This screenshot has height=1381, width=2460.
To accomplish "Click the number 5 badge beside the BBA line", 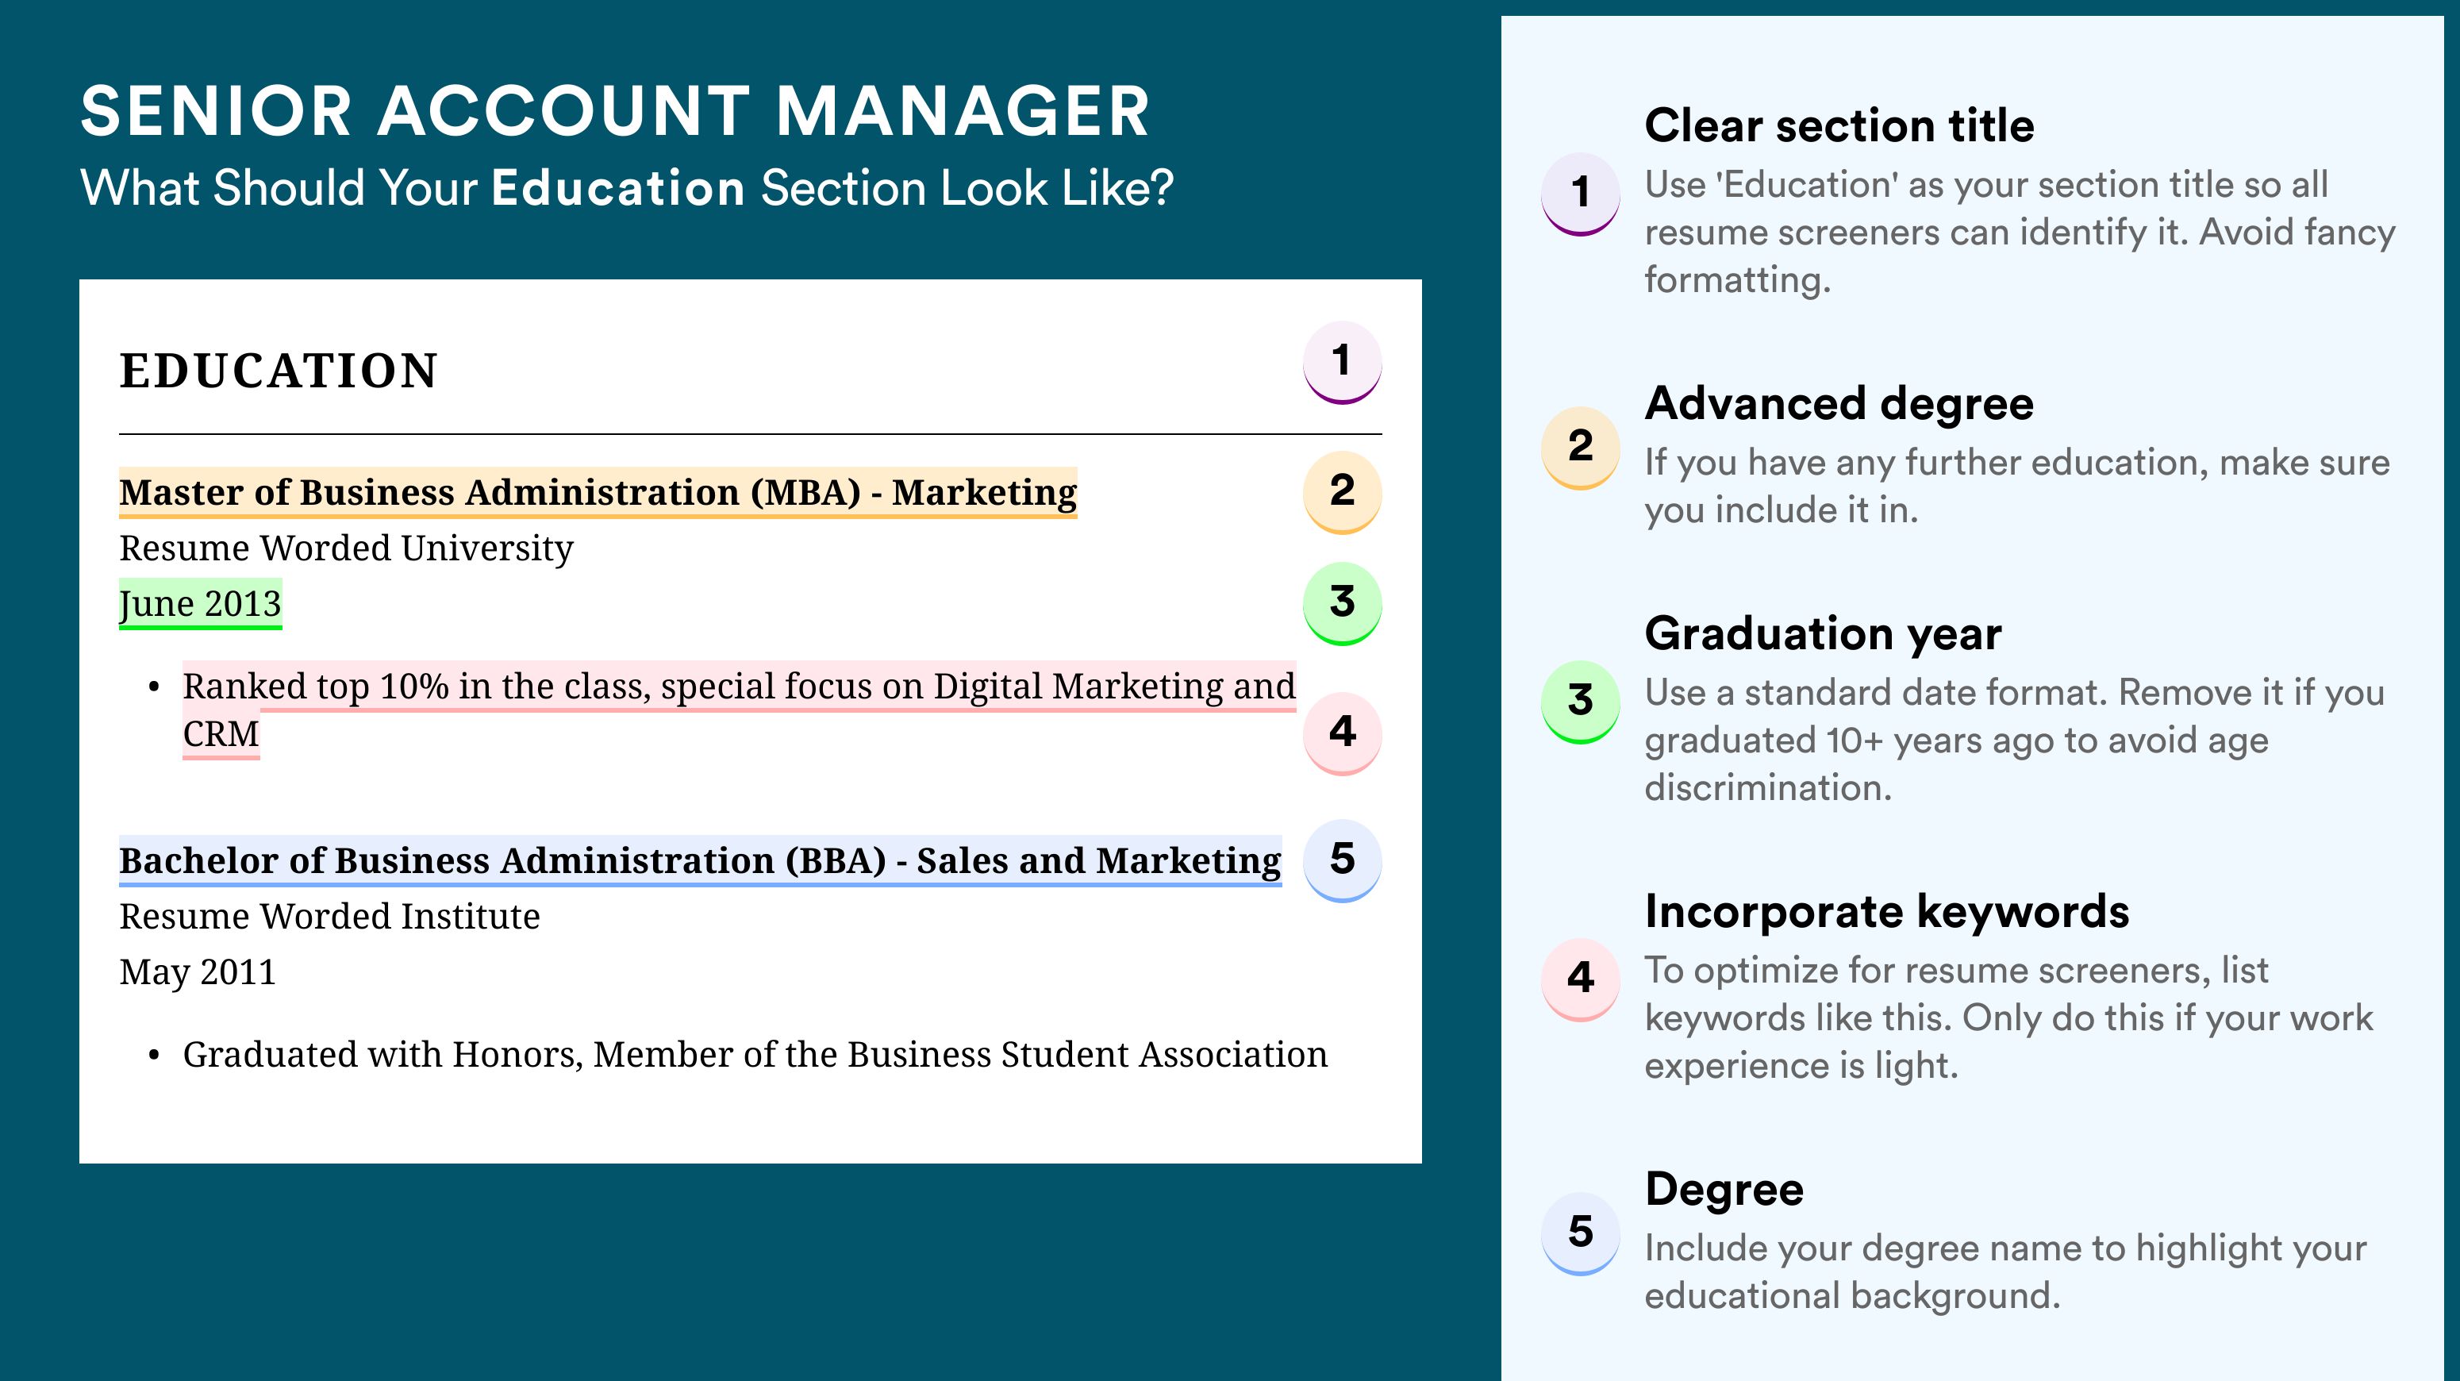I will pyautogui.click(x=1342, y=860).
